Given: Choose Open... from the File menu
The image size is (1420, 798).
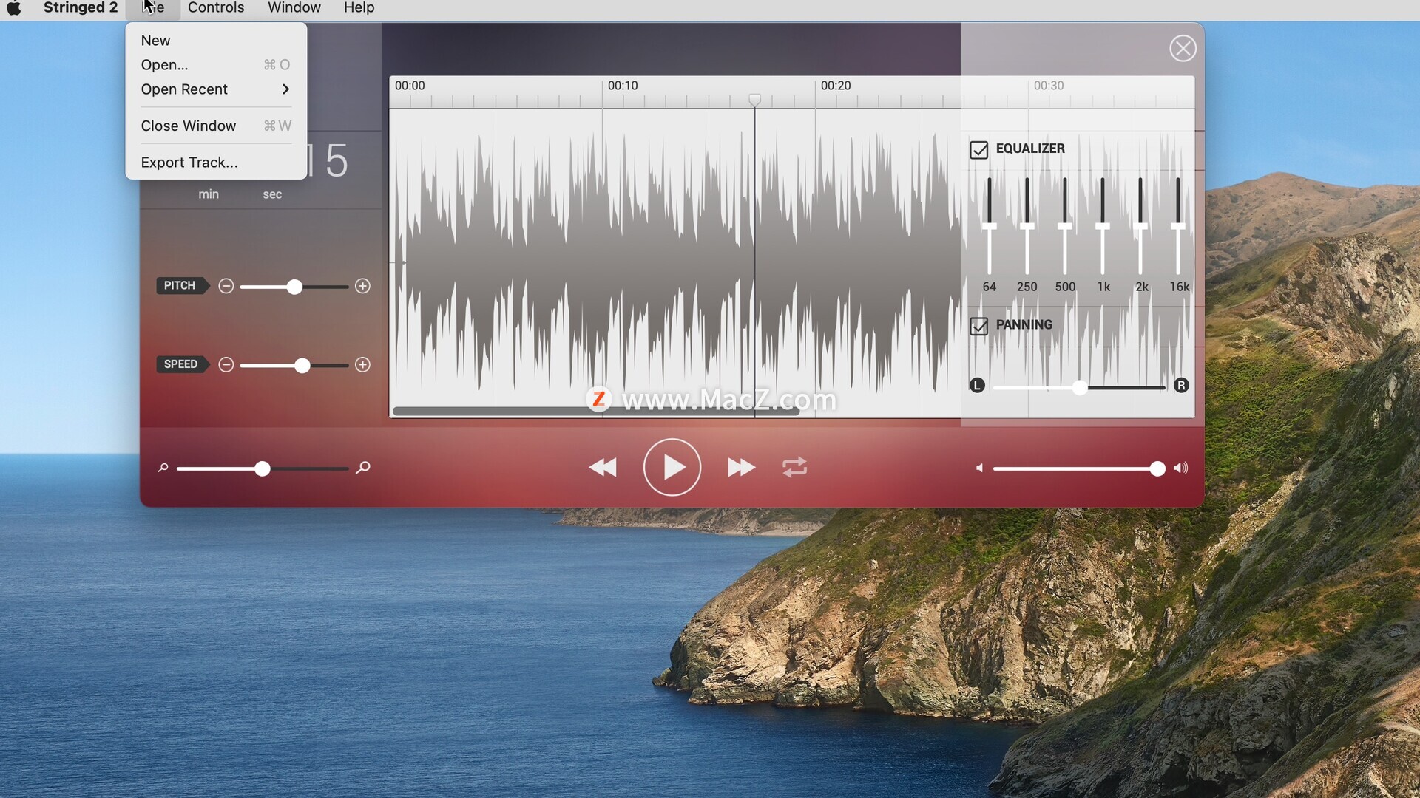Looking at the screenshot, I should click(216, 65).
